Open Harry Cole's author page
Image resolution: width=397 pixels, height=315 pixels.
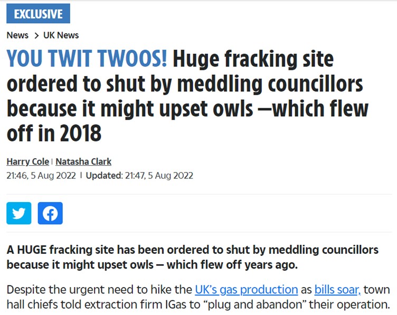pyautogui.click(x=27, y=161)
